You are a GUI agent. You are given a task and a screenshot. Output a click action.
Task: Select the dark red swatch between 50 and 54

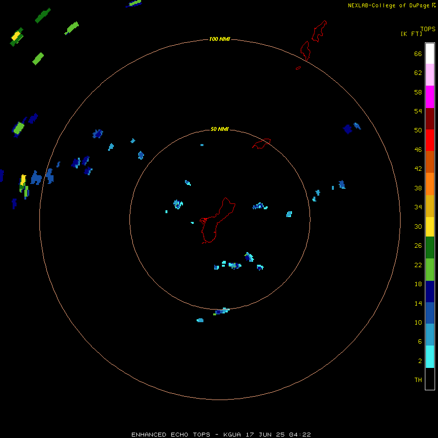click(430, 118)
